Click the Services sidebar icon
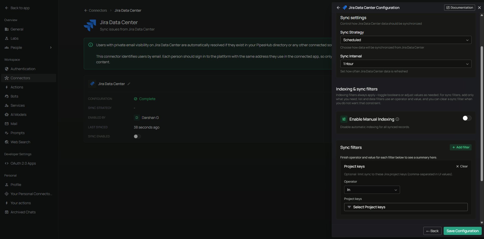484x239 pixels. pos(7,105)
